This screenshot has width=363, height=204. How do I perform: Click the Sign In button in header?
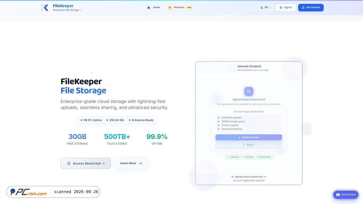[286, 7]
